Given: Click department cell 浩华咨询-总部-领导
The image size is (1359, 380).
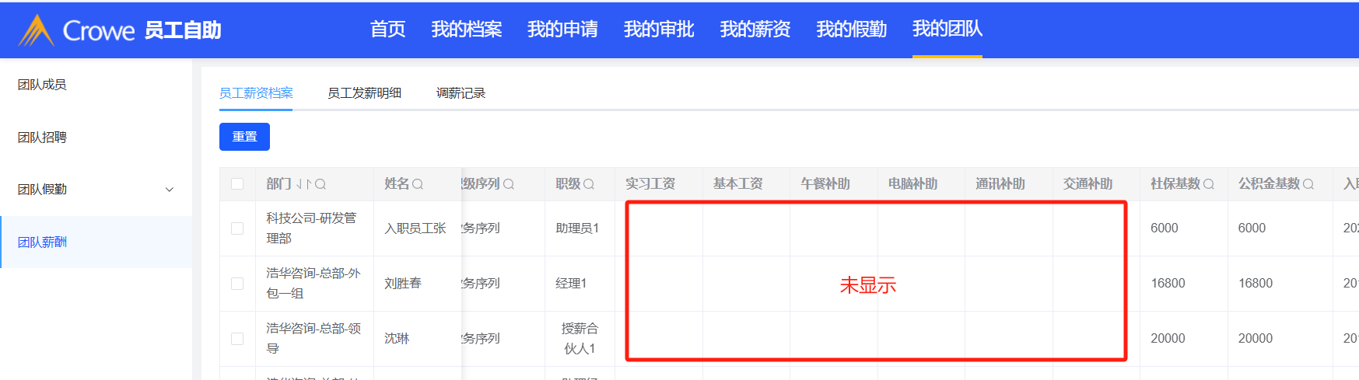Looking at the screenshot, I should (x=313, y=339).
